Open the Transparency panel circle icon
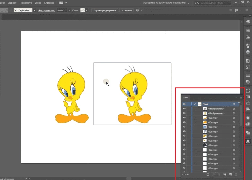This screenshot has width=252, height=180. [248, 82]
